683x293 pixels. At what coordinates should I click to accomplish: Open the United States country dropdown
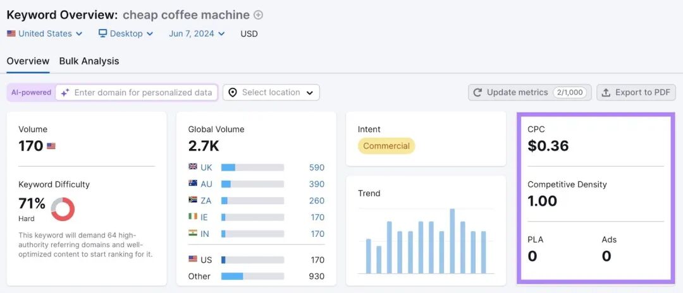click(44, 33)
